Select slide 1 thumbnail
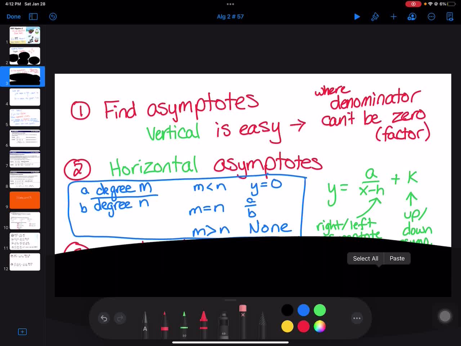This screenshot has width=461, height=346. point(25,35)
